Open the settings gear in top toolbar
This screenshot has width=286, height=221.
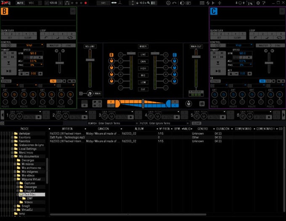[258, 3]
